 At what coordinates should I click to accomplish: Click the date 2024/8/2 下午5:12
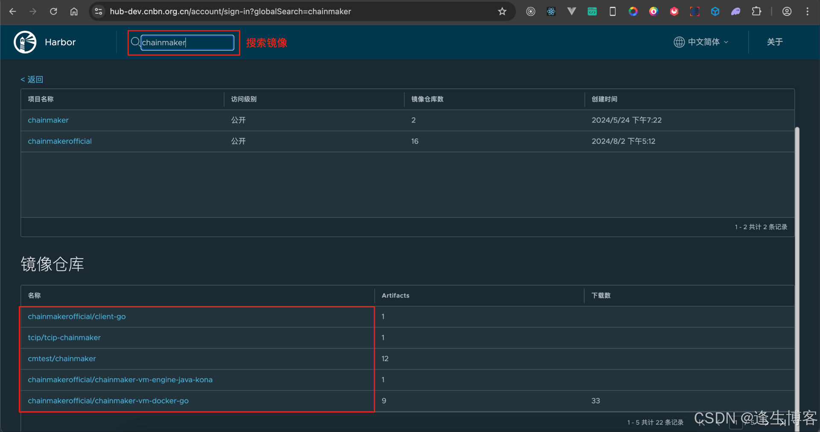coord(624,141)
